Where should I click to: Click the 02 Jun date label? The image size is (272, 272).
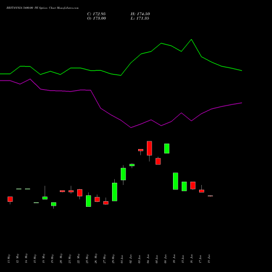coord(131,259)
